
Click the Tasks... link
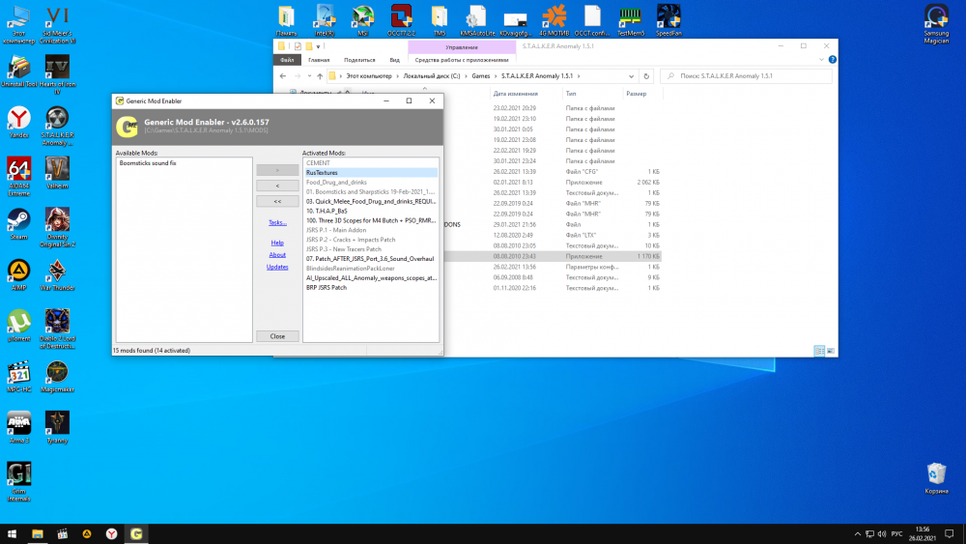click(277, 222)
